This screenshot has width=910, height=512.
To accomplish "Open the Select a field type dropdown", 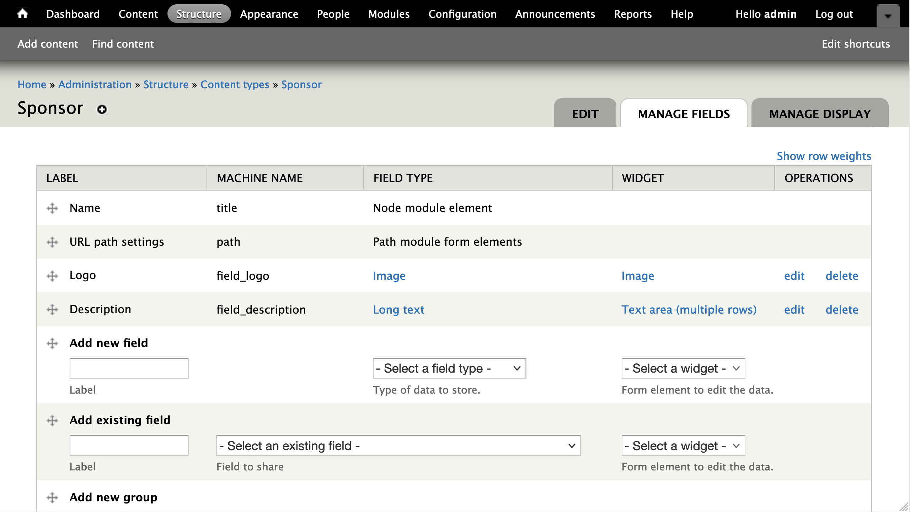I will click(x=449, y=368).
